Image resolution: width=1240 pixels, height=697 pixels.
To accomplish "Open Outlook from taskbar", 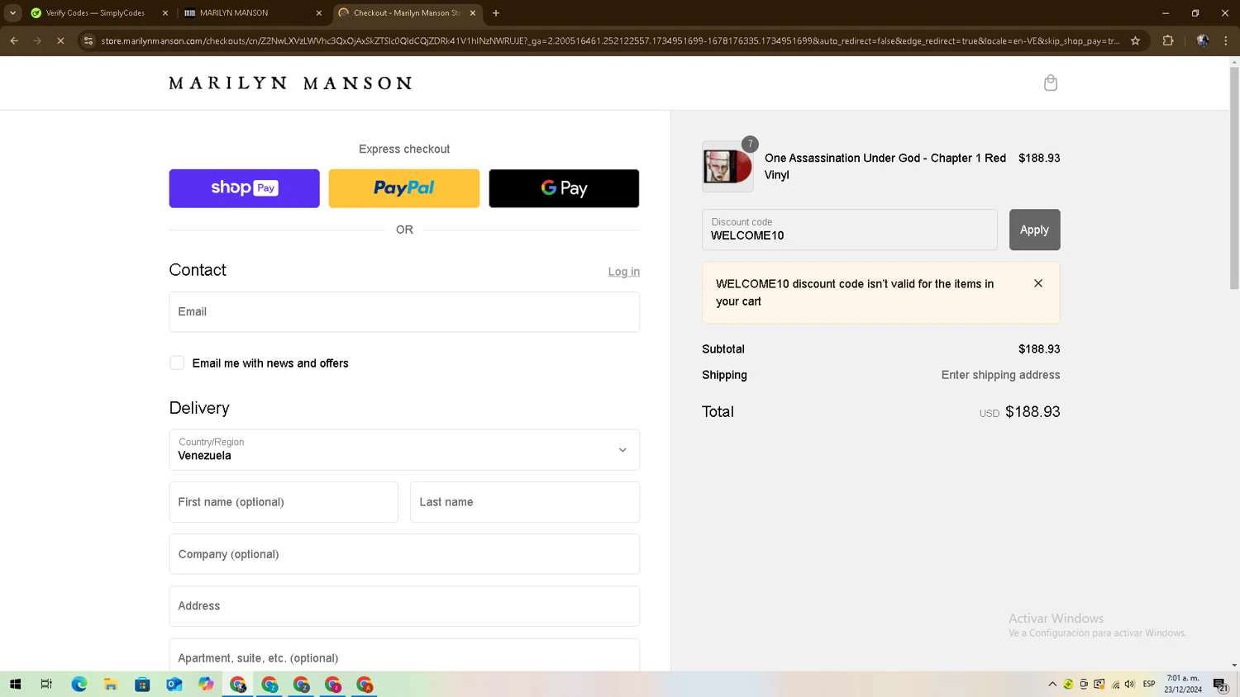I will point(174,684).
